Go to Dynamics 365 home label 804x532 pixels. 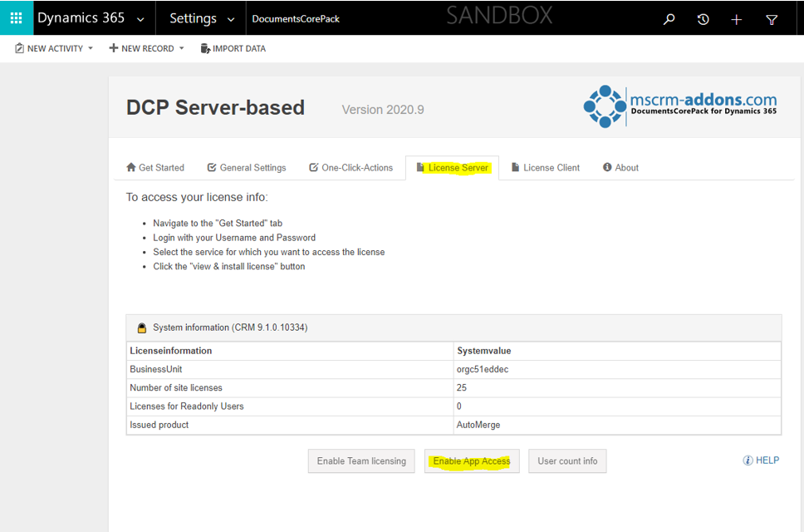[x=81, y=18]
